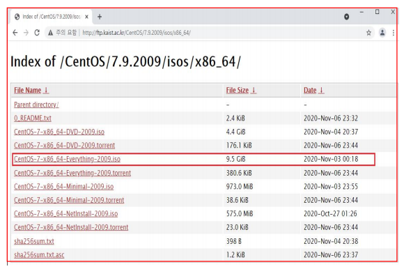The height and width of the screenshot is (269, 404).
Task: Click the 2.4 KiB file size cell
Action: pyautogui.click(x=235, y=118)
